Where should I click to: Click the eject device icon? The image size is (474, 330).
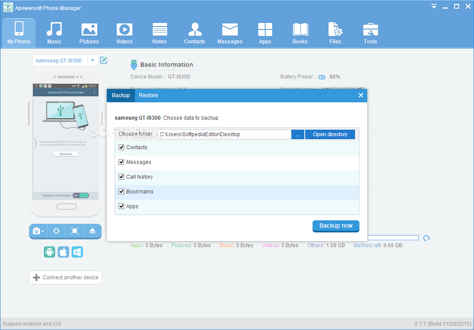click(92, 231)
